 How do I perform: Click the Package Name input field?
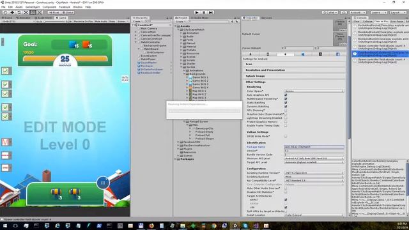click(x=314, y=147)
